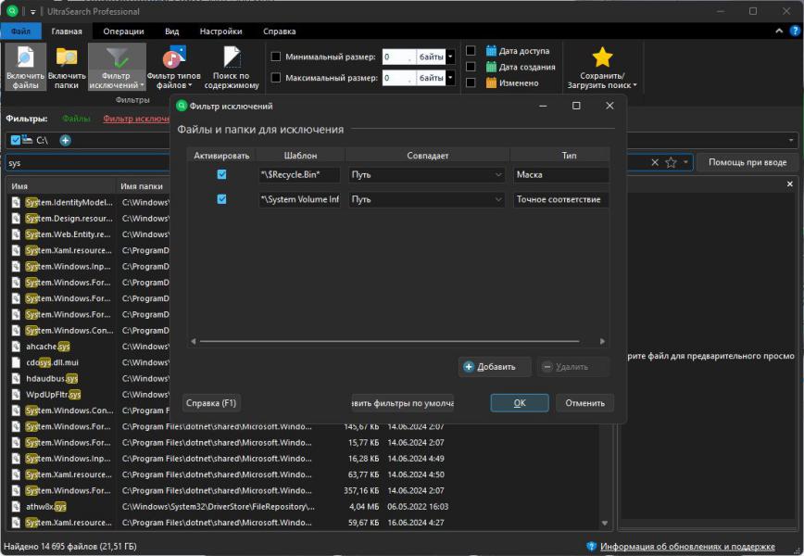Open the Сохранить/Загрузить поиск dropdown
Viewport: 804px width, 556px height.
click(602, 67)
